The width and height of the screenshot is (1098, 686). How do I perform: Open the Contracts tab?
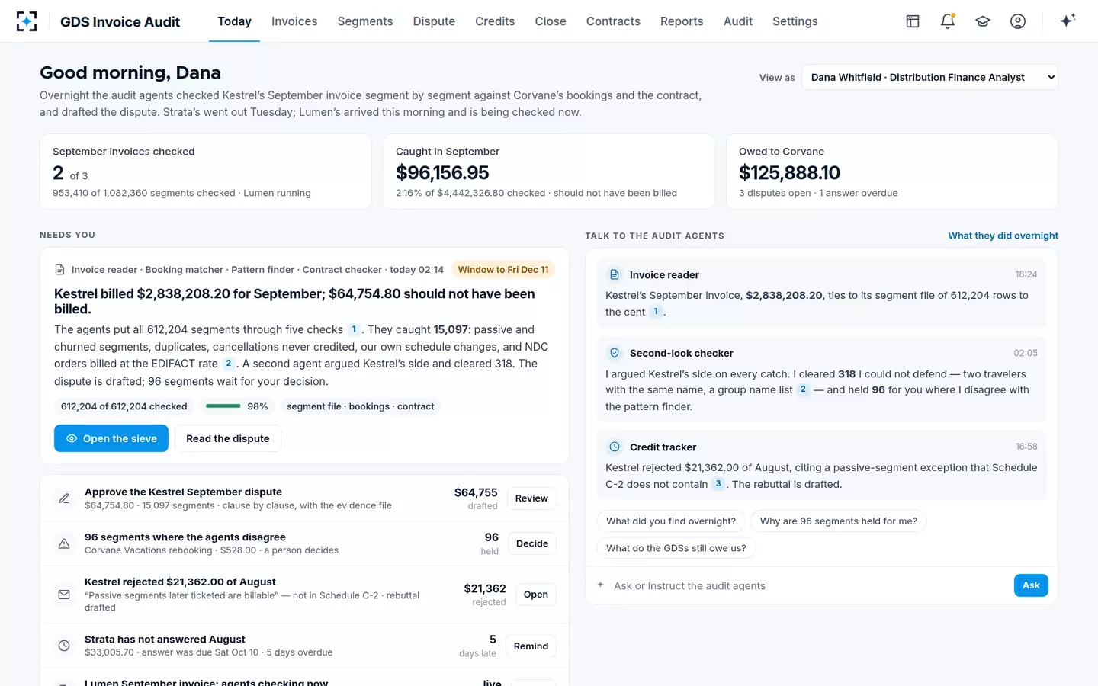tap(613, 21)
